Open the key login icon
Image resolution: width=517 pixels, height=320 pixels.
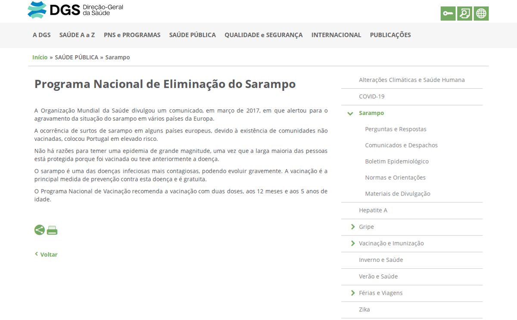[448, 13]
